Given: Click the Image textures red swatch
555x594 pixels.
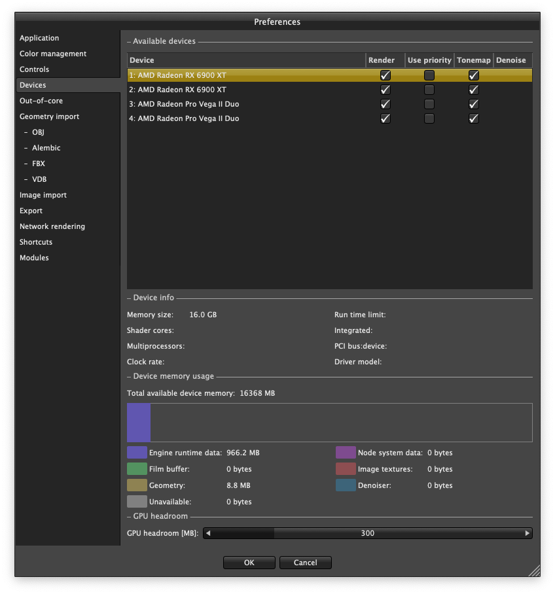Looking at the screenshot, I should click(x=346, y=469).
